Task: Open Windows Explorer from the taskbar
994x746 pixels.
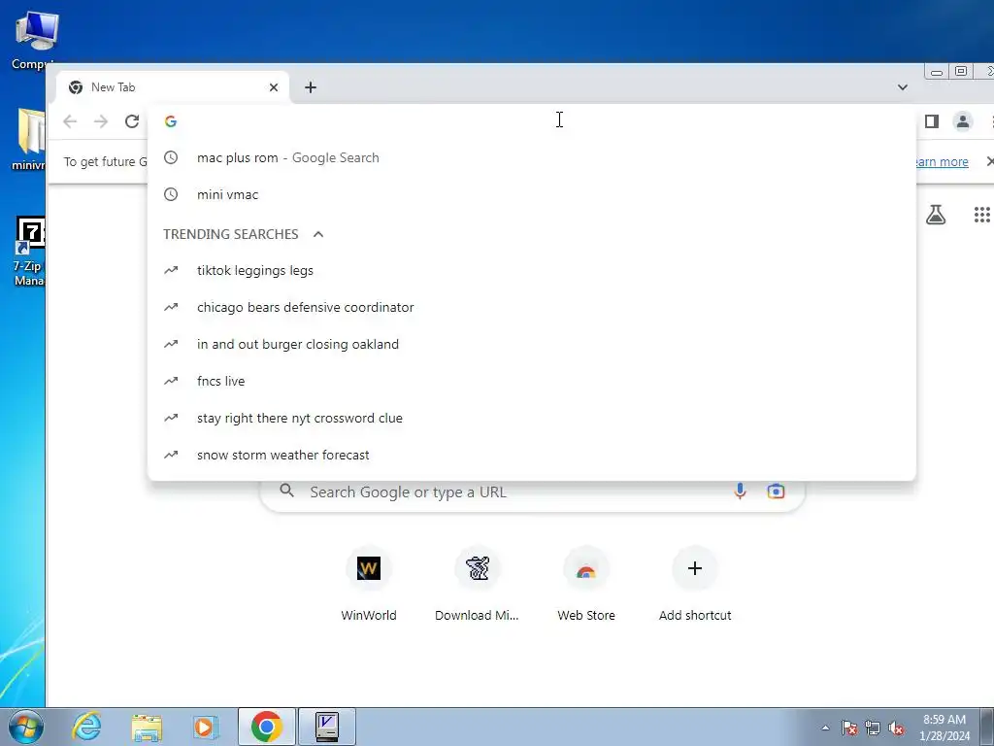Action: pyautogui.click(x=147, y=727)
